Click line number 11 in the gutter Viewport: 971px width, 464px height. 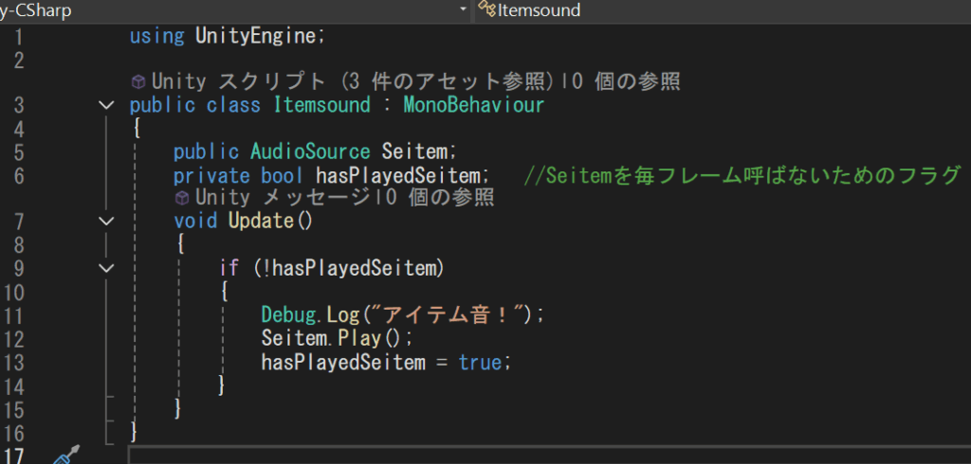point(21,314)
